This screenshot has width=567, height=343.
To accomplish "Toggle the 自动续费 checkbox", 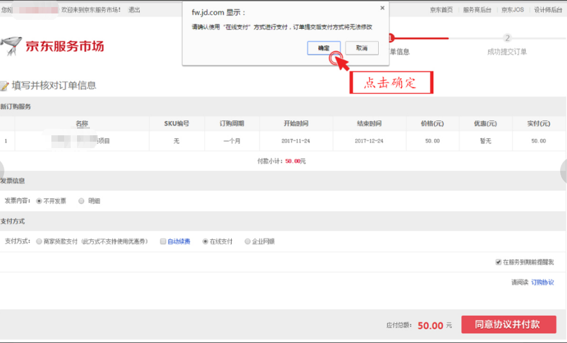I will tap(163, 242).
